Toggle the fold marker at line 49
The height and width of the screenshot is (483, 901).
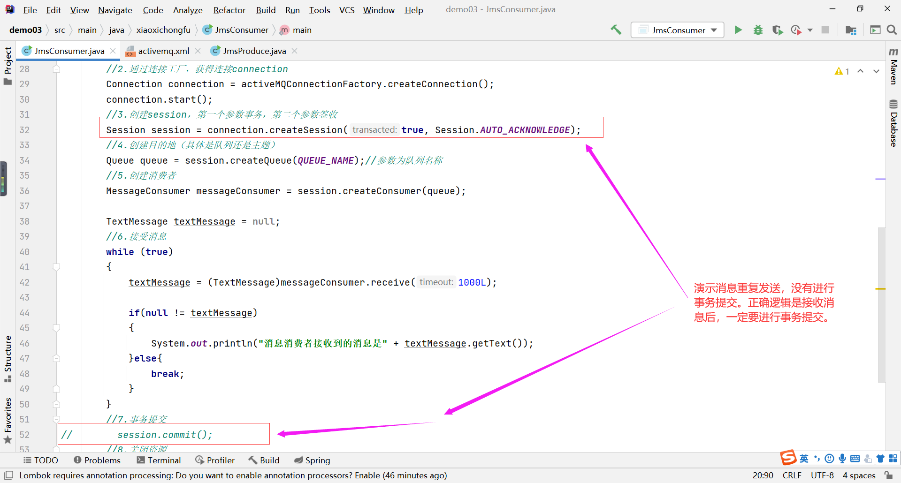(56, 389)
